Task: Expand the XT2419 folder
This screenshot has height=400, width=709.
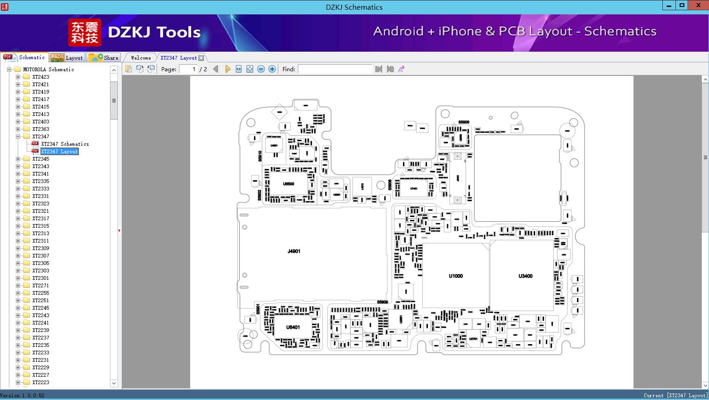Action: [18, 92]
